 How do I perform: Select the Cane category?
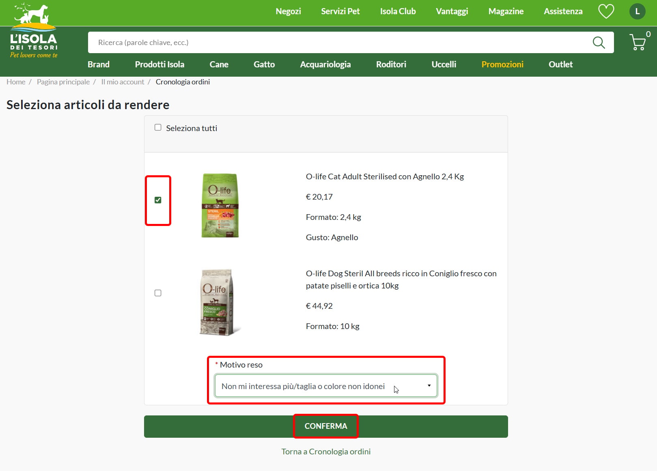coord(219,65)
